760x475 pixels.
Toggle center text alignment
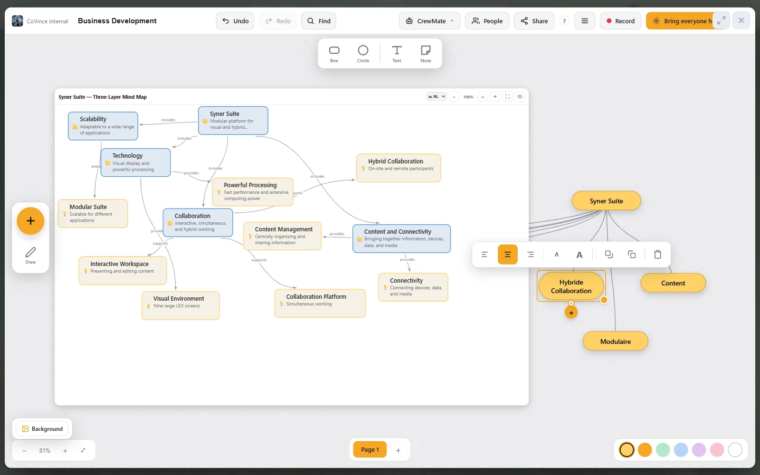(507, 255)
